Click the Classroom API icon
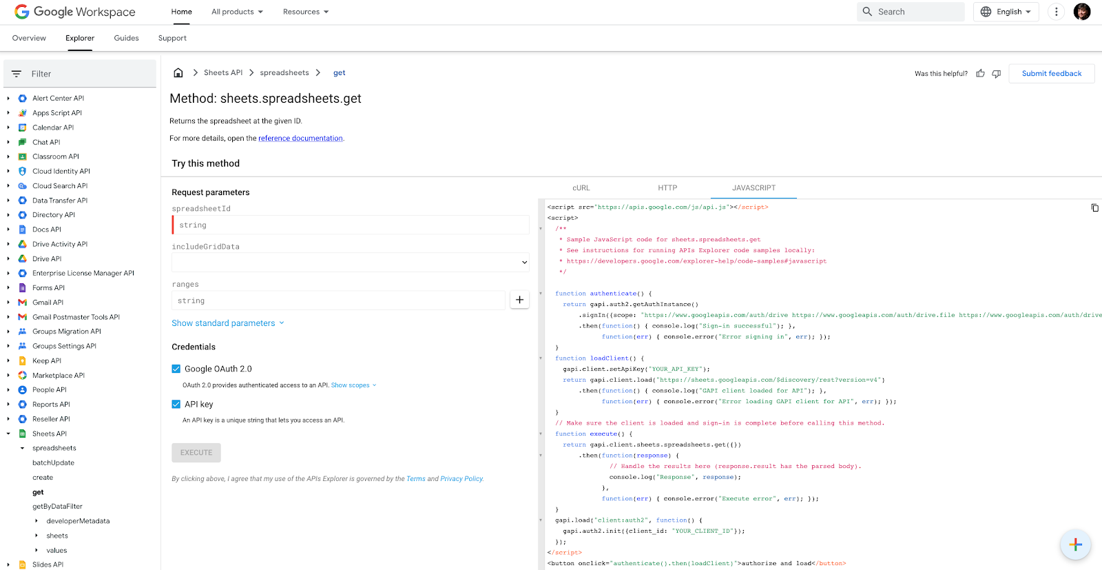This screenshot has width=1102, height=570. coord(22,156)
